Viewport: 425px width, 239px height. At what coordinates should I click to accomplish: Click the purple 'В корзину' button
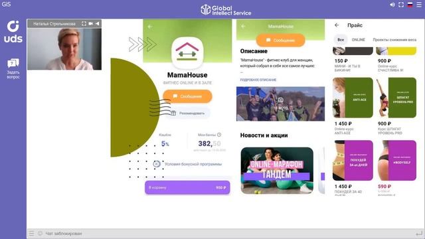tap(187, 187)
